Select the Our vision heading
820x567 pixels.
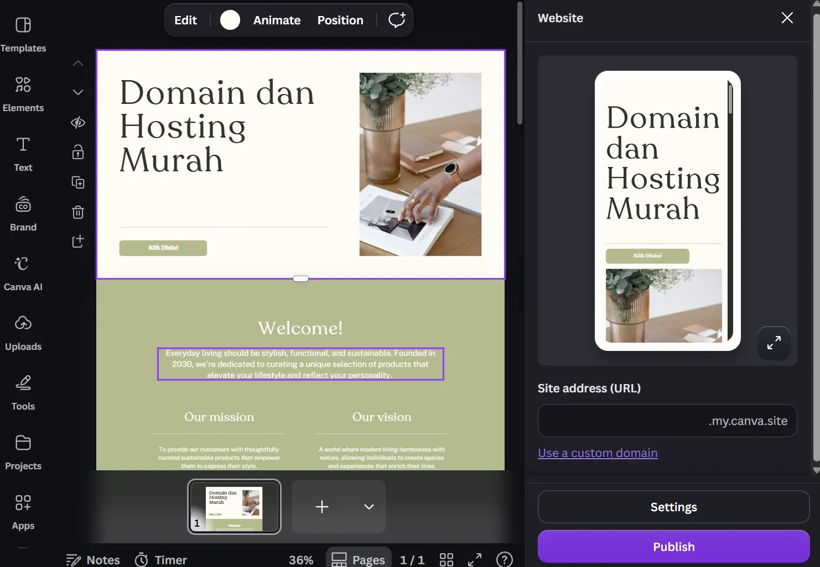click(382, 417)
